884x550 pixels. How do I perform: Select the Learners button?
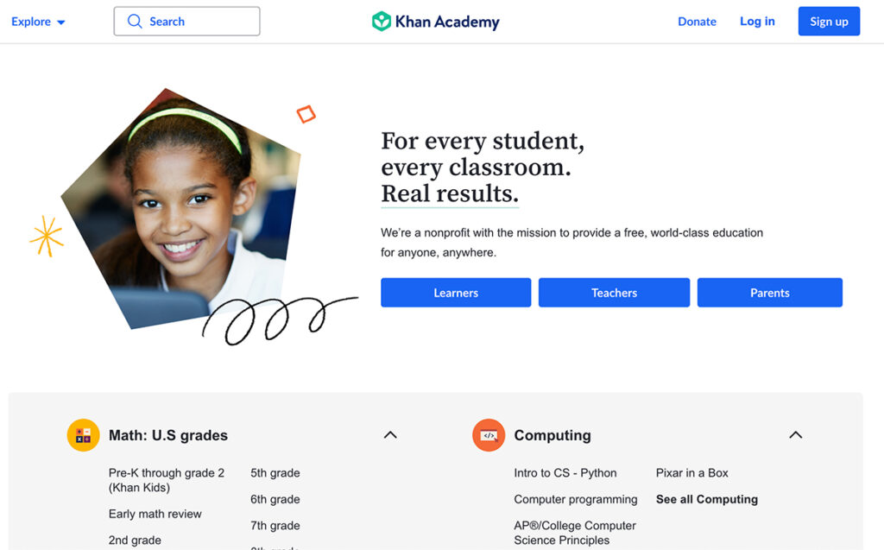click(x=456, y=292)
